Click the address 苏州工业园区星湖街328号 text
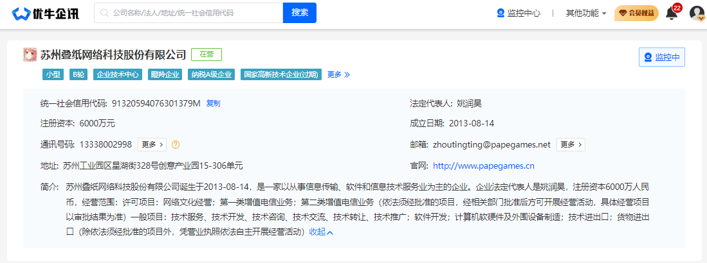This screenshot has height=263, width=707. [153, 166]
